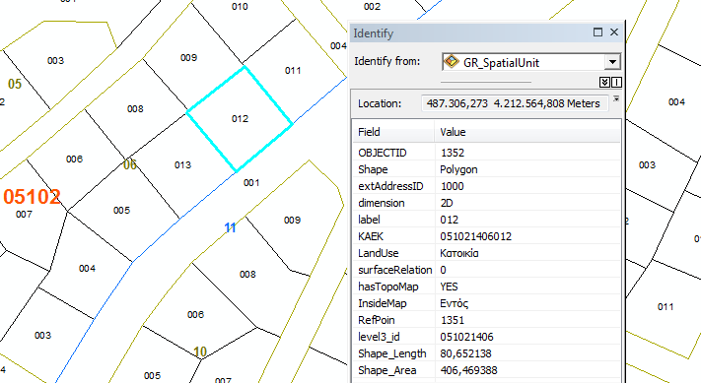Select the OBJECTID field name
This screenshot has height=383, width=701.
[x=383, y=153]
